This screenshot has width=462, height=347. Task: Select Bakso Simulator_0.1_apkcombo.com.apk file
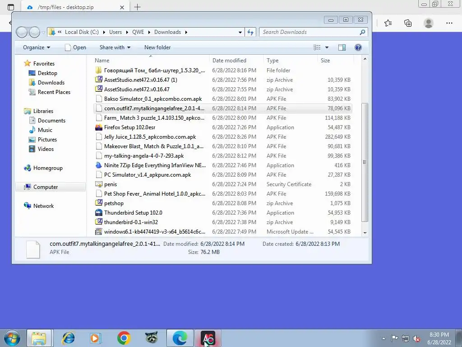pos(223,99)
